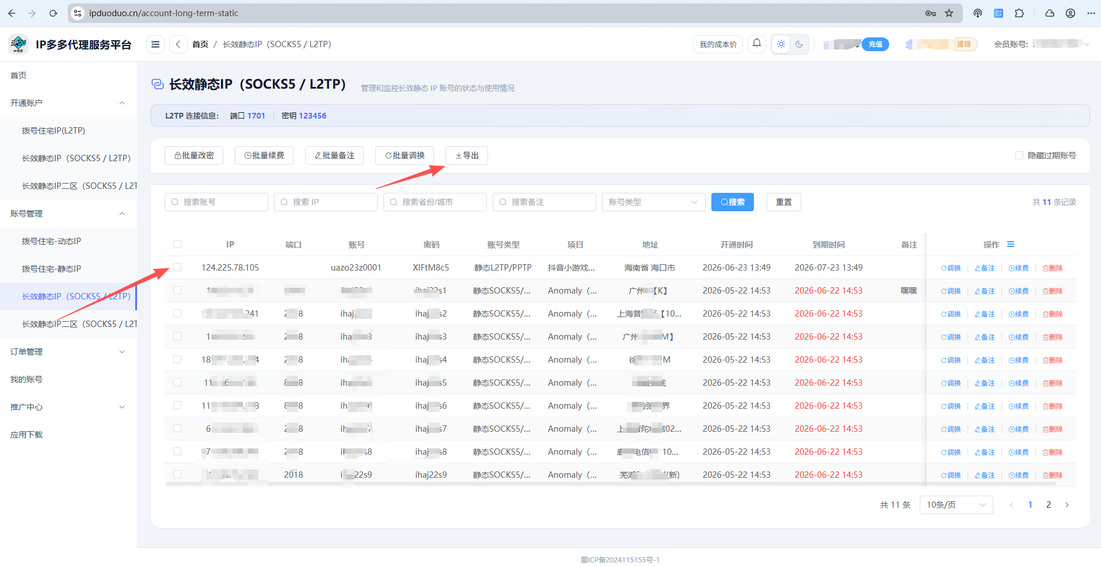Open the browser three-dot menu
Screen dimensions: 1101x567
coord(1091,13)
